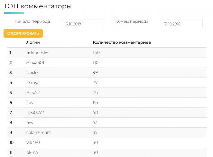This screenshot has width=213, height=157.
Task: Focus the Конец периода date field
Action: [x=182, y=24]
